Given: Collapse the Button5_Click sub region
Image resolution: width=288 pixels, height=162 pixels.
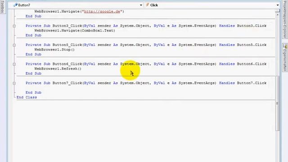Looking at the screenshot, I should point(14,45).
